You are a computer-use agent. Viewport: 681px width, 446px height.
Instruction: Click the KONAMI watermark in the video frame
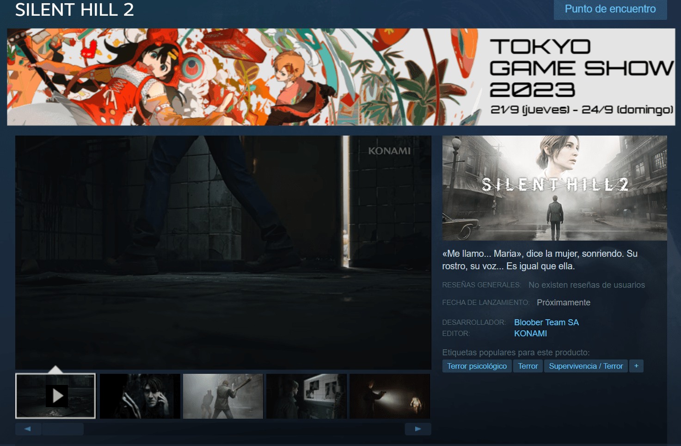click(x=389, y=150)
